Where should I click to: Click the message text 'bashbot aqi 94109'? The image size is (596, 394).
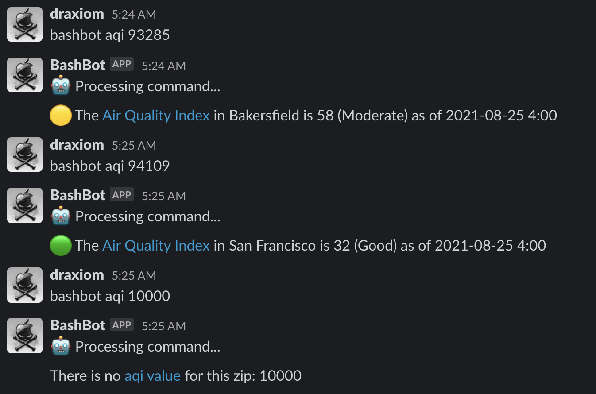(110, 166)
